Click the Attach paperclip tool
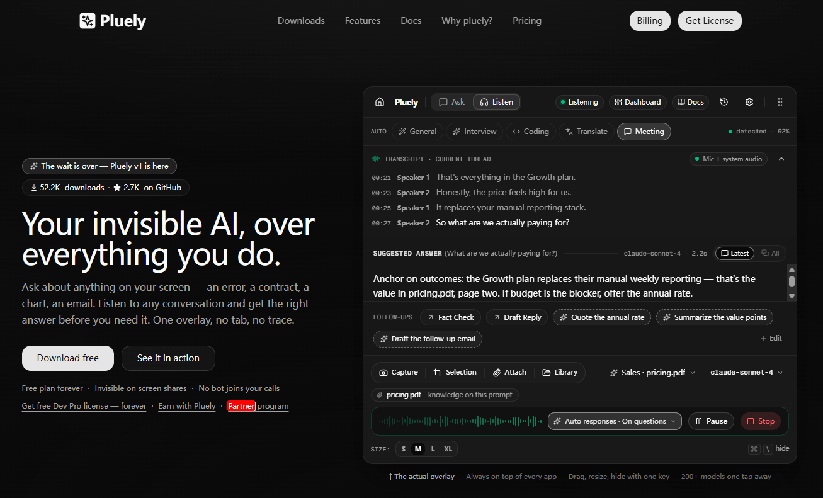The height and width of the screenshot is (498, 823). point(509,372)
